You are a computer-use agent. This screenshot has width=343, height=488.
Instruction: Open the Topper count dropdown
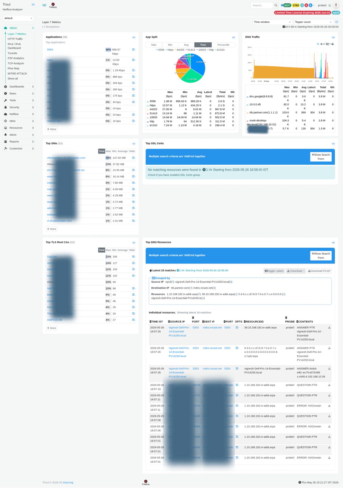click(313, 22)
